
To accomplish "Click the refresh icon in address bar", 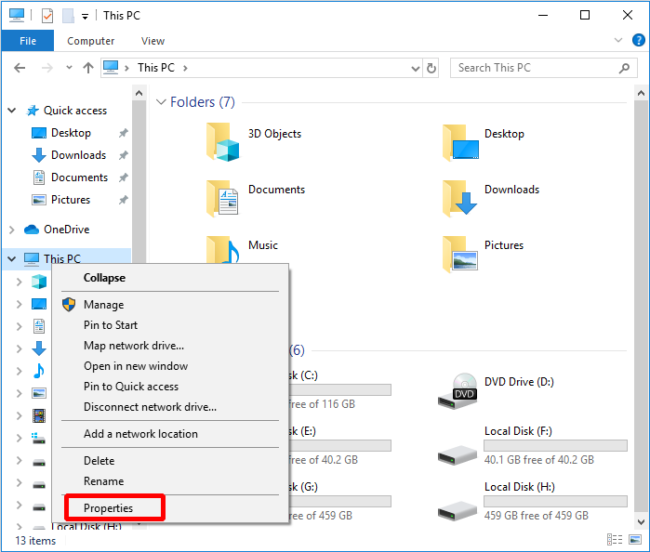I will pyautogui.click(x=431, y=68).
